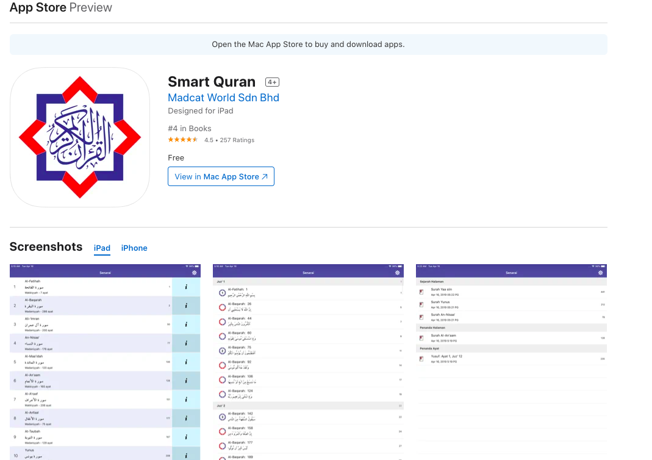Open the first iPad screenshot thumbnail

tap(104, 360)
